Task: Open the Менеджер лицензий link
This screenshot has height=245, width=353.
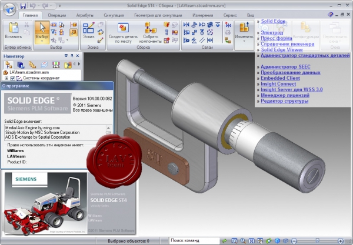Action: click(285, 95)
